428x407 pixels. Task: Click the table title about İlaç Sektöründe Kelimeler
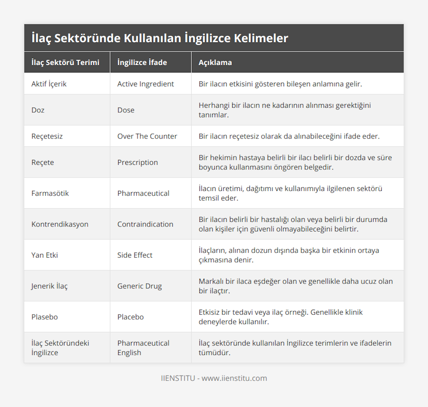point(160,38)
